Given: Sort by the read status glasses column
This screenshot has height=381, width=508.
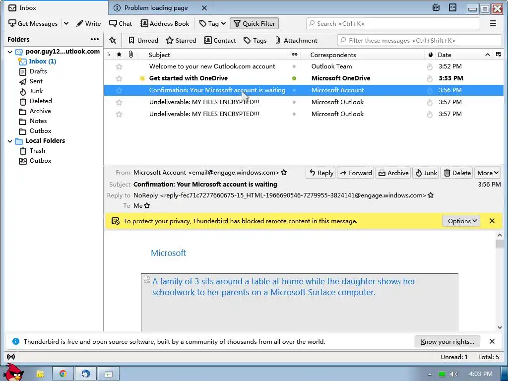Looking at the screenshot, I should [x=295, y=55].
